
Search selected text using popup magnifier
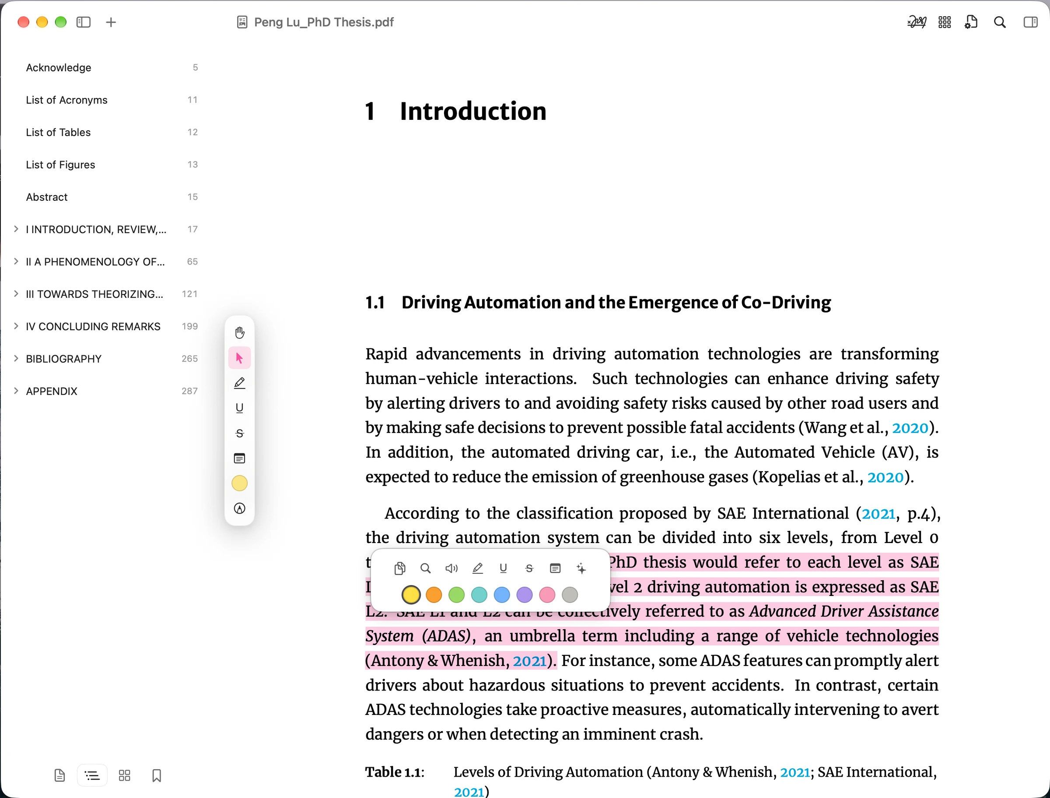pos(425,568)
